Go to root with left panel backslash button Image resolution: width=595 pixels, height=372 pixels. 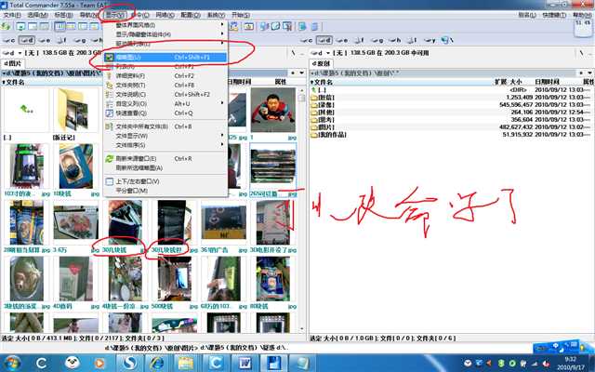pyautogui.click(x=293, y=53)
